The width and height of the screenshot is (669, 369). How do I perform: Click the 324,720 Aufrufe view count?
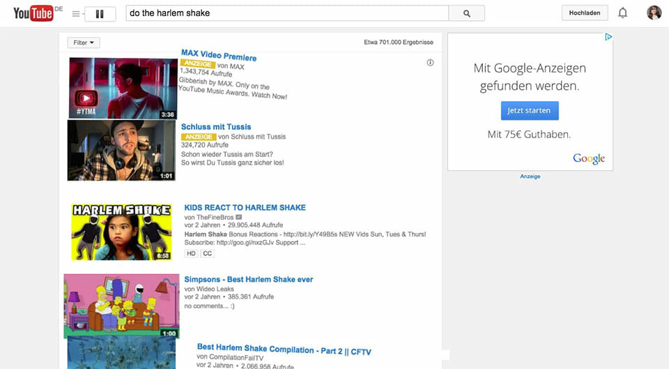click(x=204, y=145)
